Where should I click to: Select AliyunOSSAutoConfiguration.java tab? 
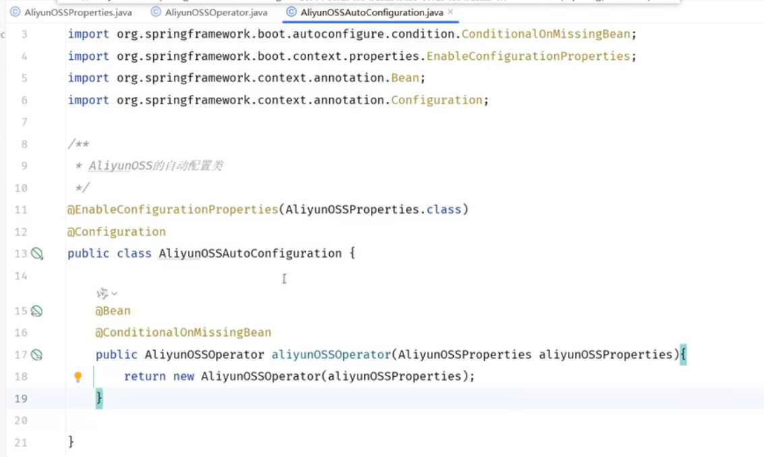point(372,13)
